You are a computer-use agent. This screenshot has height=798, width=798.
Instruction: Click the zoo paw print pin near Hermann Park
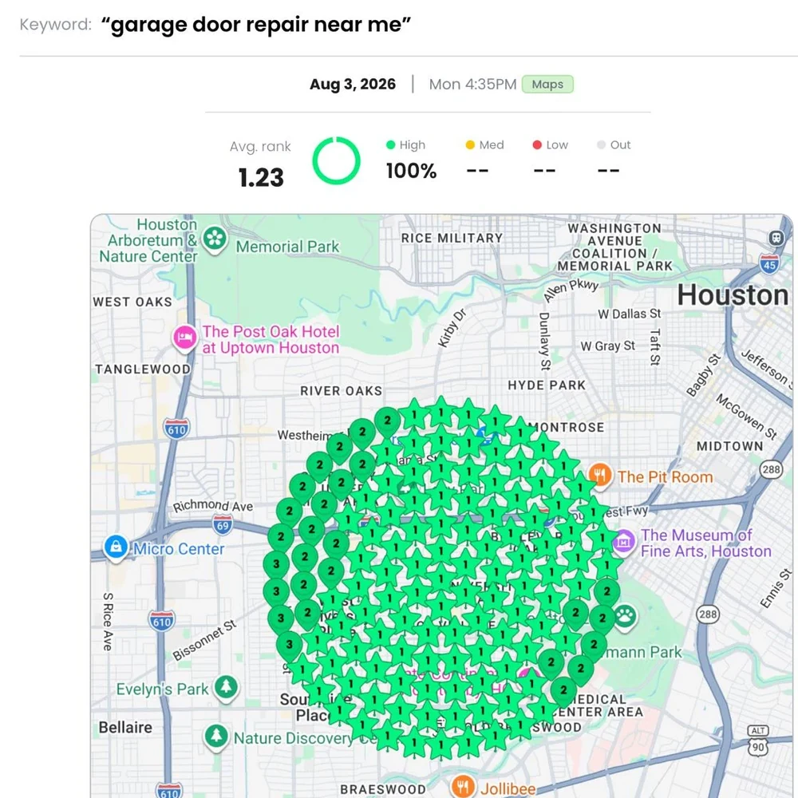click(625, 617)
